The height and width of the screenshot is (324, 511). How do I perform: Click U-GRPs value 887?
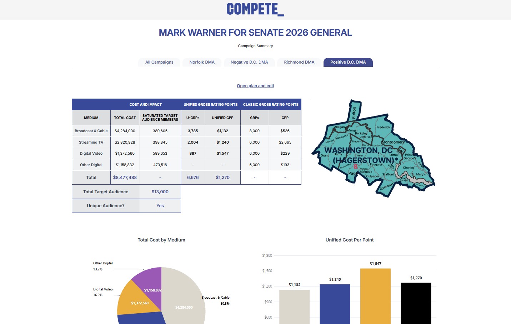tap(193, 154)
